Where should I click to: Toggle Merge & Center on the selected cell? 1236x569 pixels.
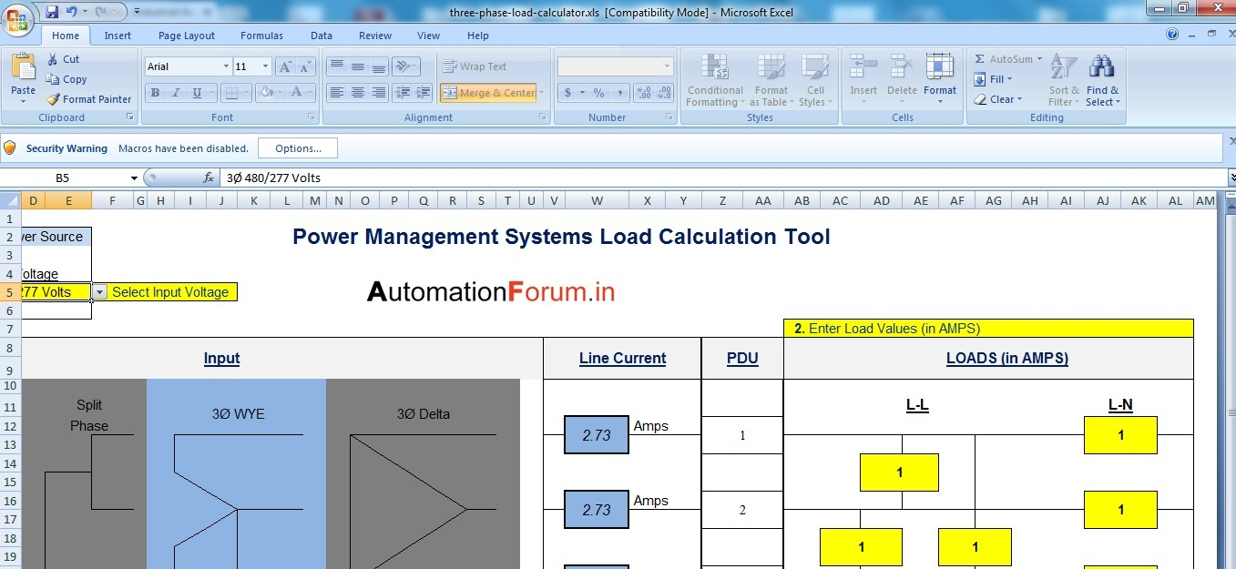(x=488, y=93)
